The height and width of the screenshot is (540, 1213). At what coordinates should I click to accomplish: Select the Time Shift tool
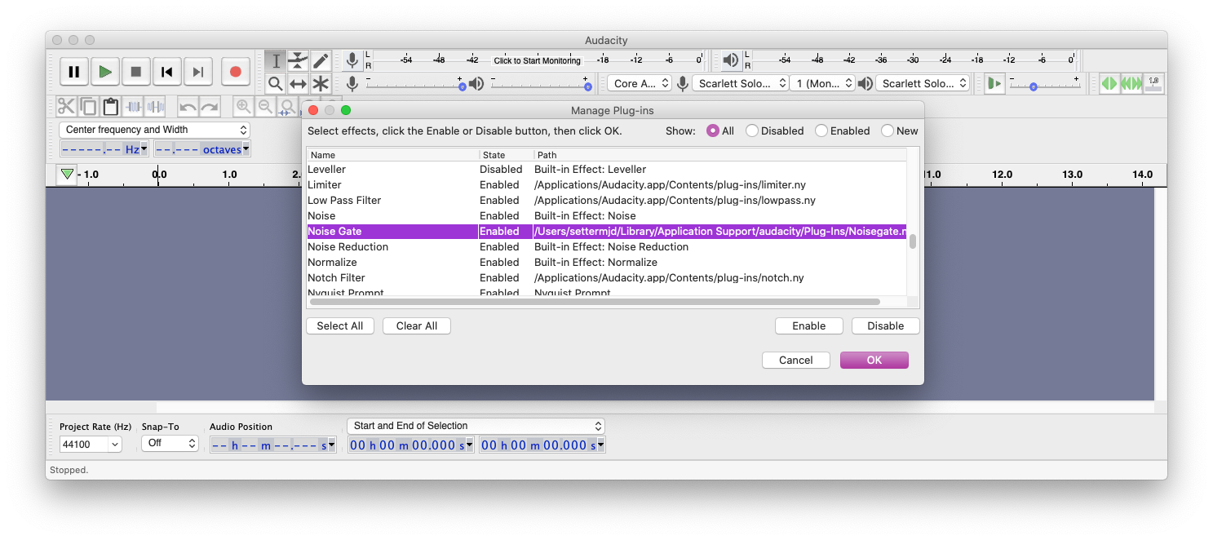click(298, 83)
